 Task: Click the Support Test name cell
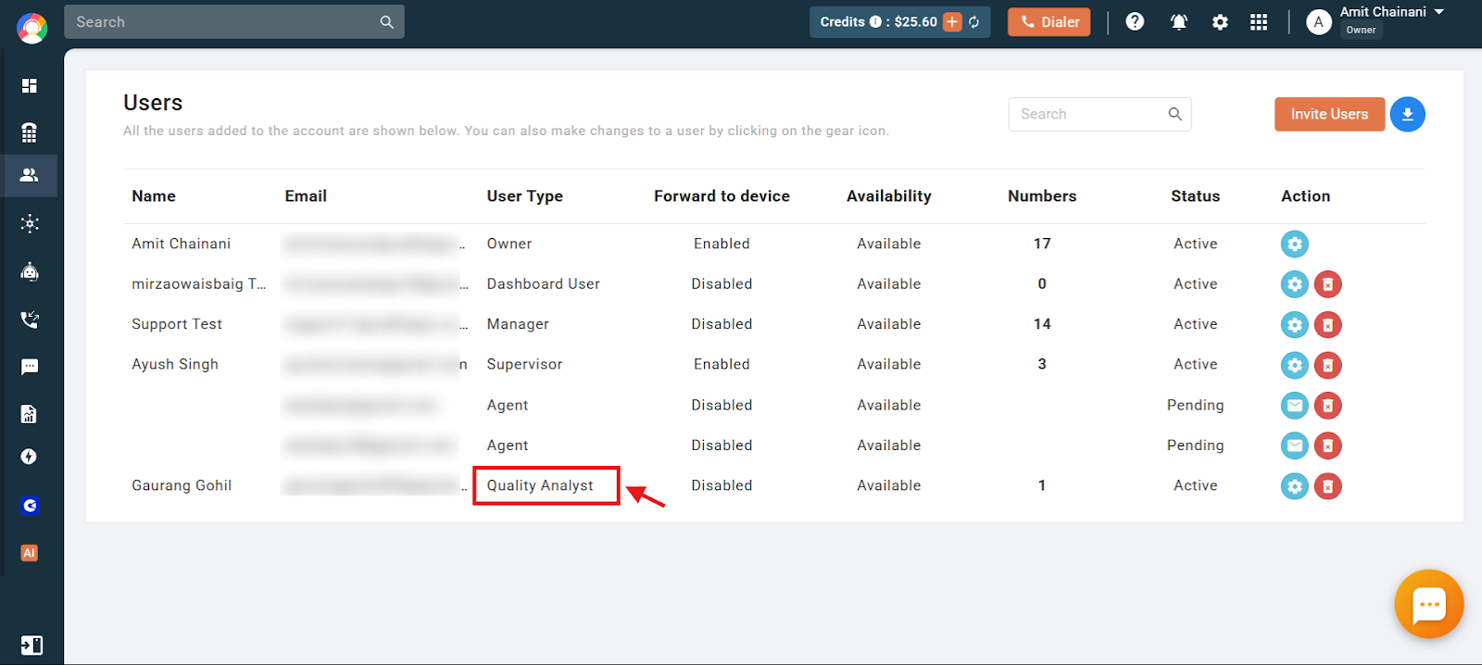(x=177, y=324)
